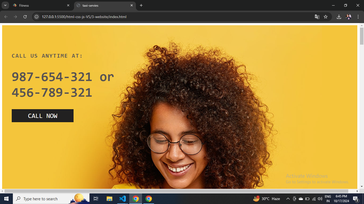The height and width of the screenshot is (204, 364).
Task: Open the Google Translate page icon
Action: (x=317, y=17)
